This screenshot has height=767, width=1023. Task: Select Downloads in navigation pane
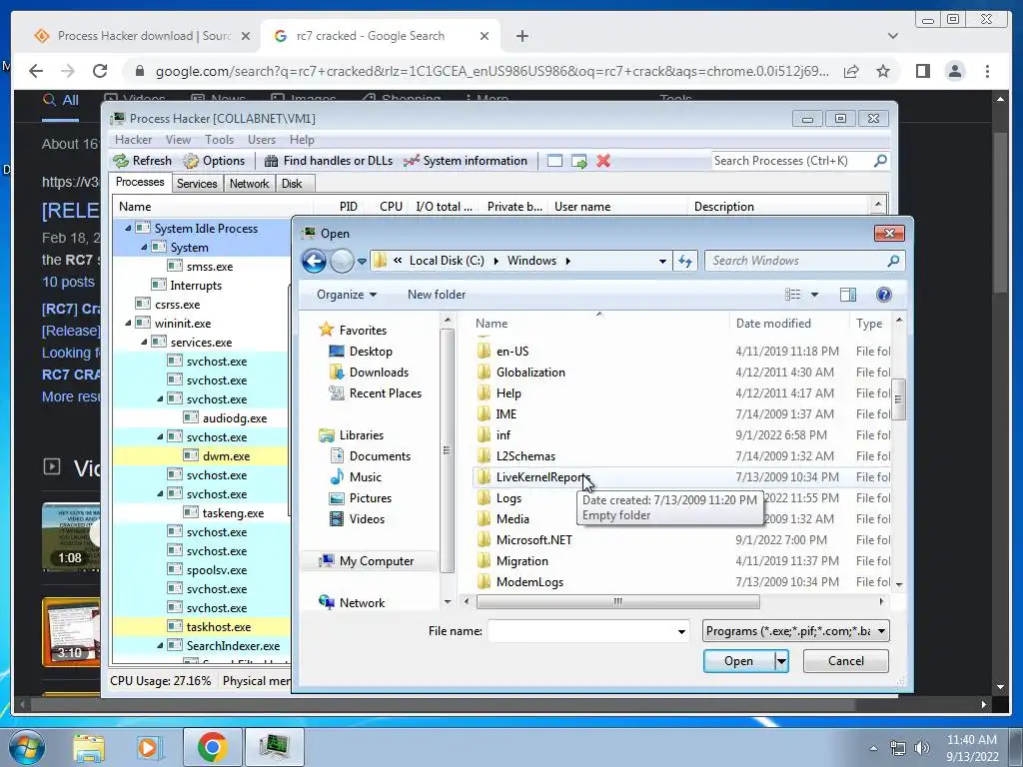pos(379,373)
